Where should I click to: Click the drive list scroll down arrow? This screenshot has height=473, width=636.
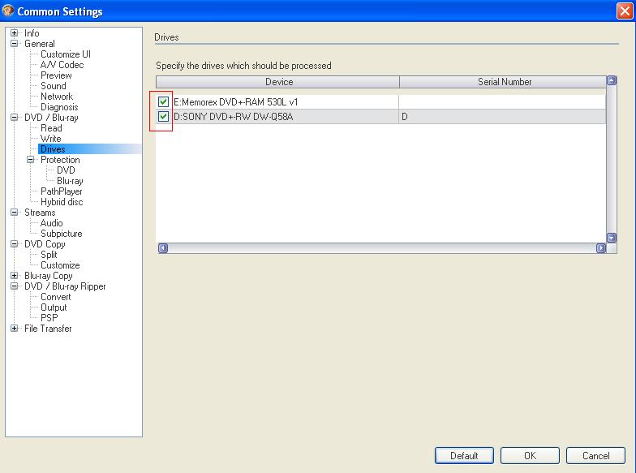click(x=612, y=238)
